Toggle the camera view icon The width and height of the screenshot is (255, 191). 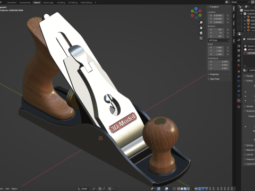[201, 33]
